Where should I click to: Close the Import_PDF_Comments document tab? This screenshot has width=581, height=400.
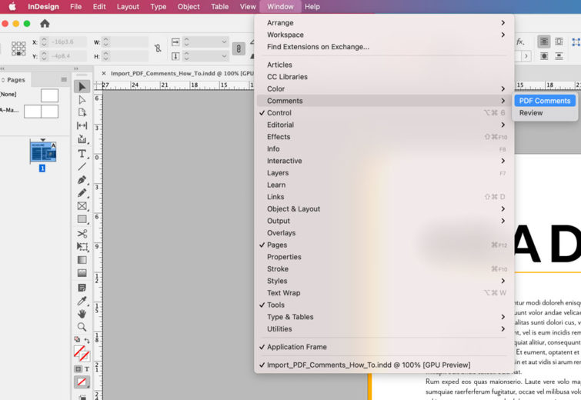(x=104, y=73)
